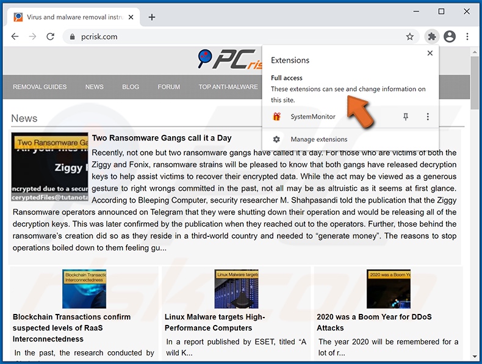Open the NEWS menu item
482x364 pixels.
point(95,87)
